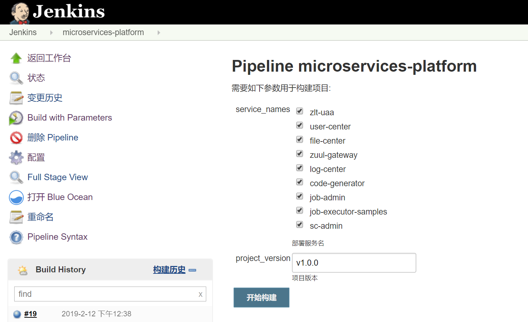Click the Jenkins header title text
Screen dimensions: 528x322
[69, 11]
